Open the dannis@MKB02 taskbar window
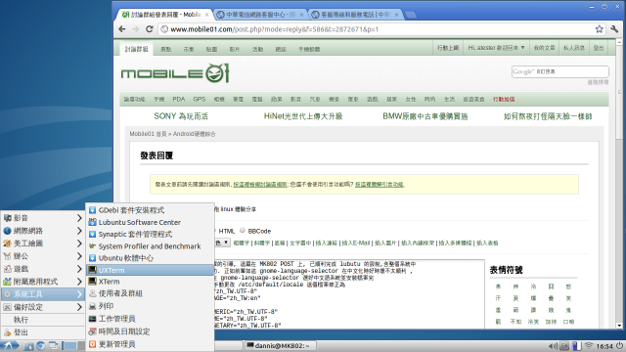Viewport: 626px width, 352px height. tap(281, 345)
